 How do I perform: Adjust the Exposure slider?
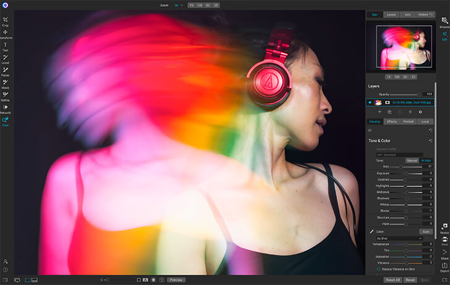click(405, 173)
